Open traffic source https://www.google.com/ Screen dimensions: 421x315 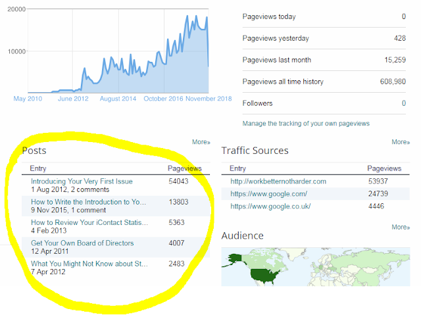[x=268, y=194]
